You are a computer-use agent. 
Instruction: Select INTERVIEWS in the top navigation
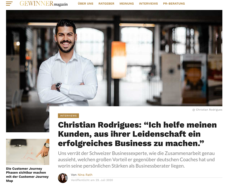click(x=148, y=4)
